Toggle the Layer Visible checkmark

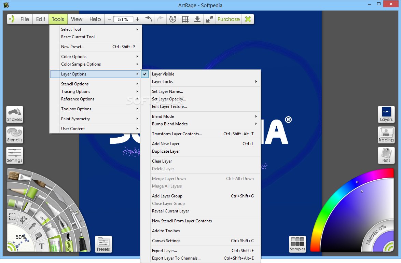(145, 74)
